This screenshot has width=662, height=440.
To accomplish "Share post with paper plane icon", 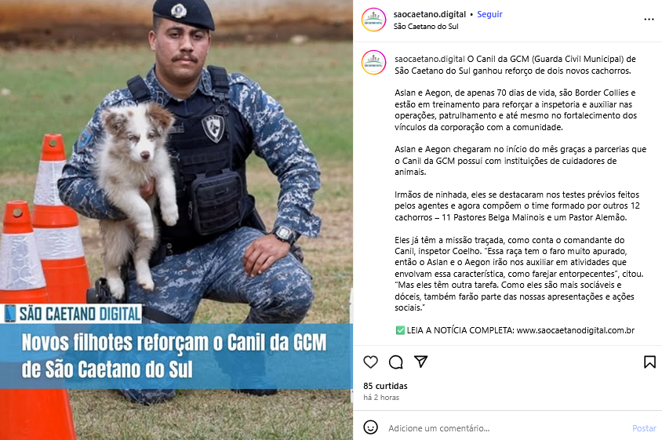I will [x=421, y=362].
